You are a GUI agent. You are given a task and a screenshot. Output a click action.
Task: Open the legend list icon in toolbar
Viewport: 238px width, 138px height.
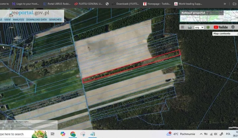(x=182, y=27)
